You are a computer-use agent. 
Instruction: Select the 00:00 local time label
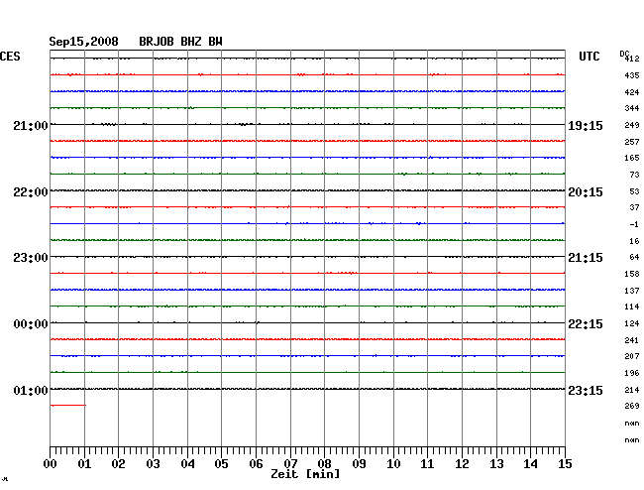tap(31, 324)
